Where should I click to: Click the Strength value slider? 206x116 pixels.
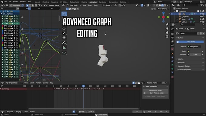coord(195,55)
